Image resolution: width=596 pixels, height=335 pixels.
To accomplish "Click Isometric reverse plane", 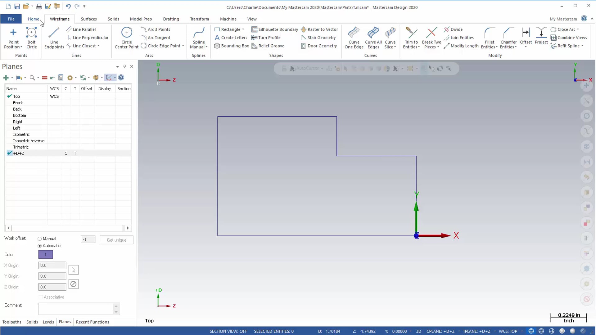I will [28, 141].
